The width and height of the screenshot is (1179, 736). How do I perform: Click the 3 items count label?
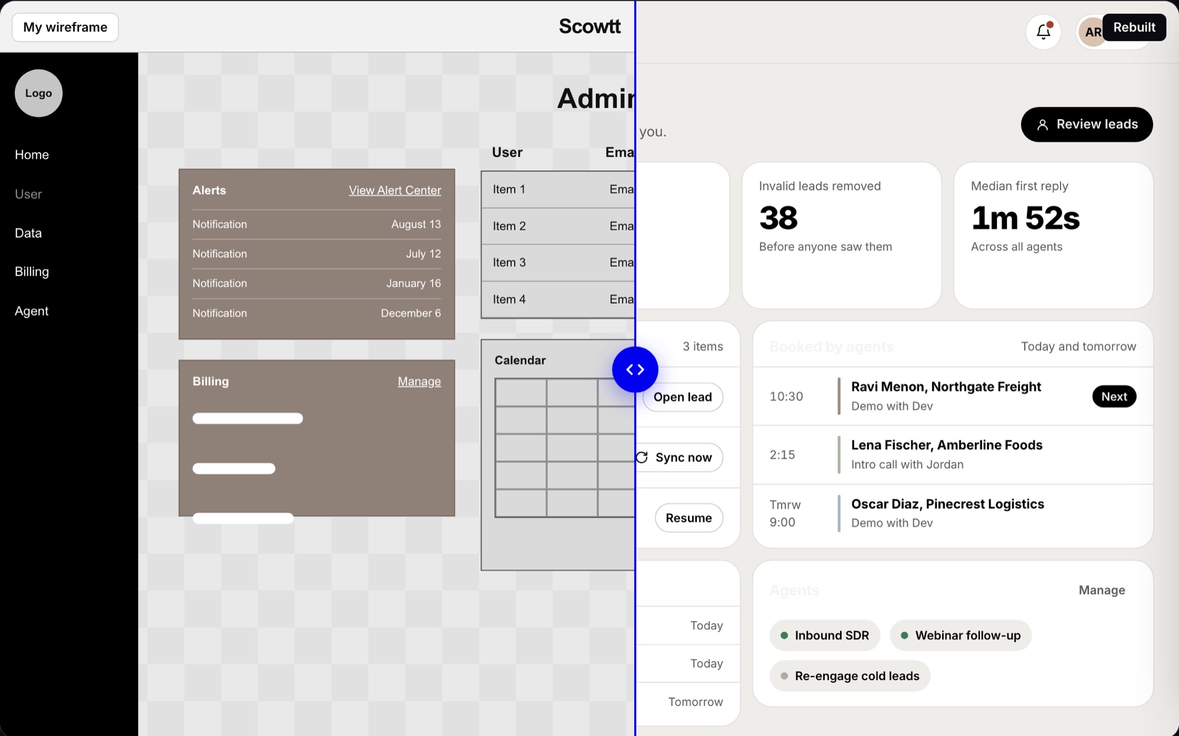coord(703,347)
